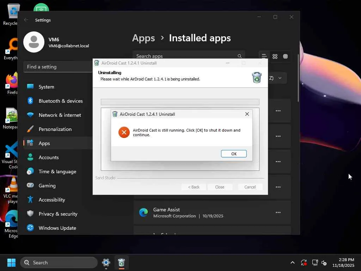
Task: Click the Find a setting search box
Action: click(x=58, y=67)
